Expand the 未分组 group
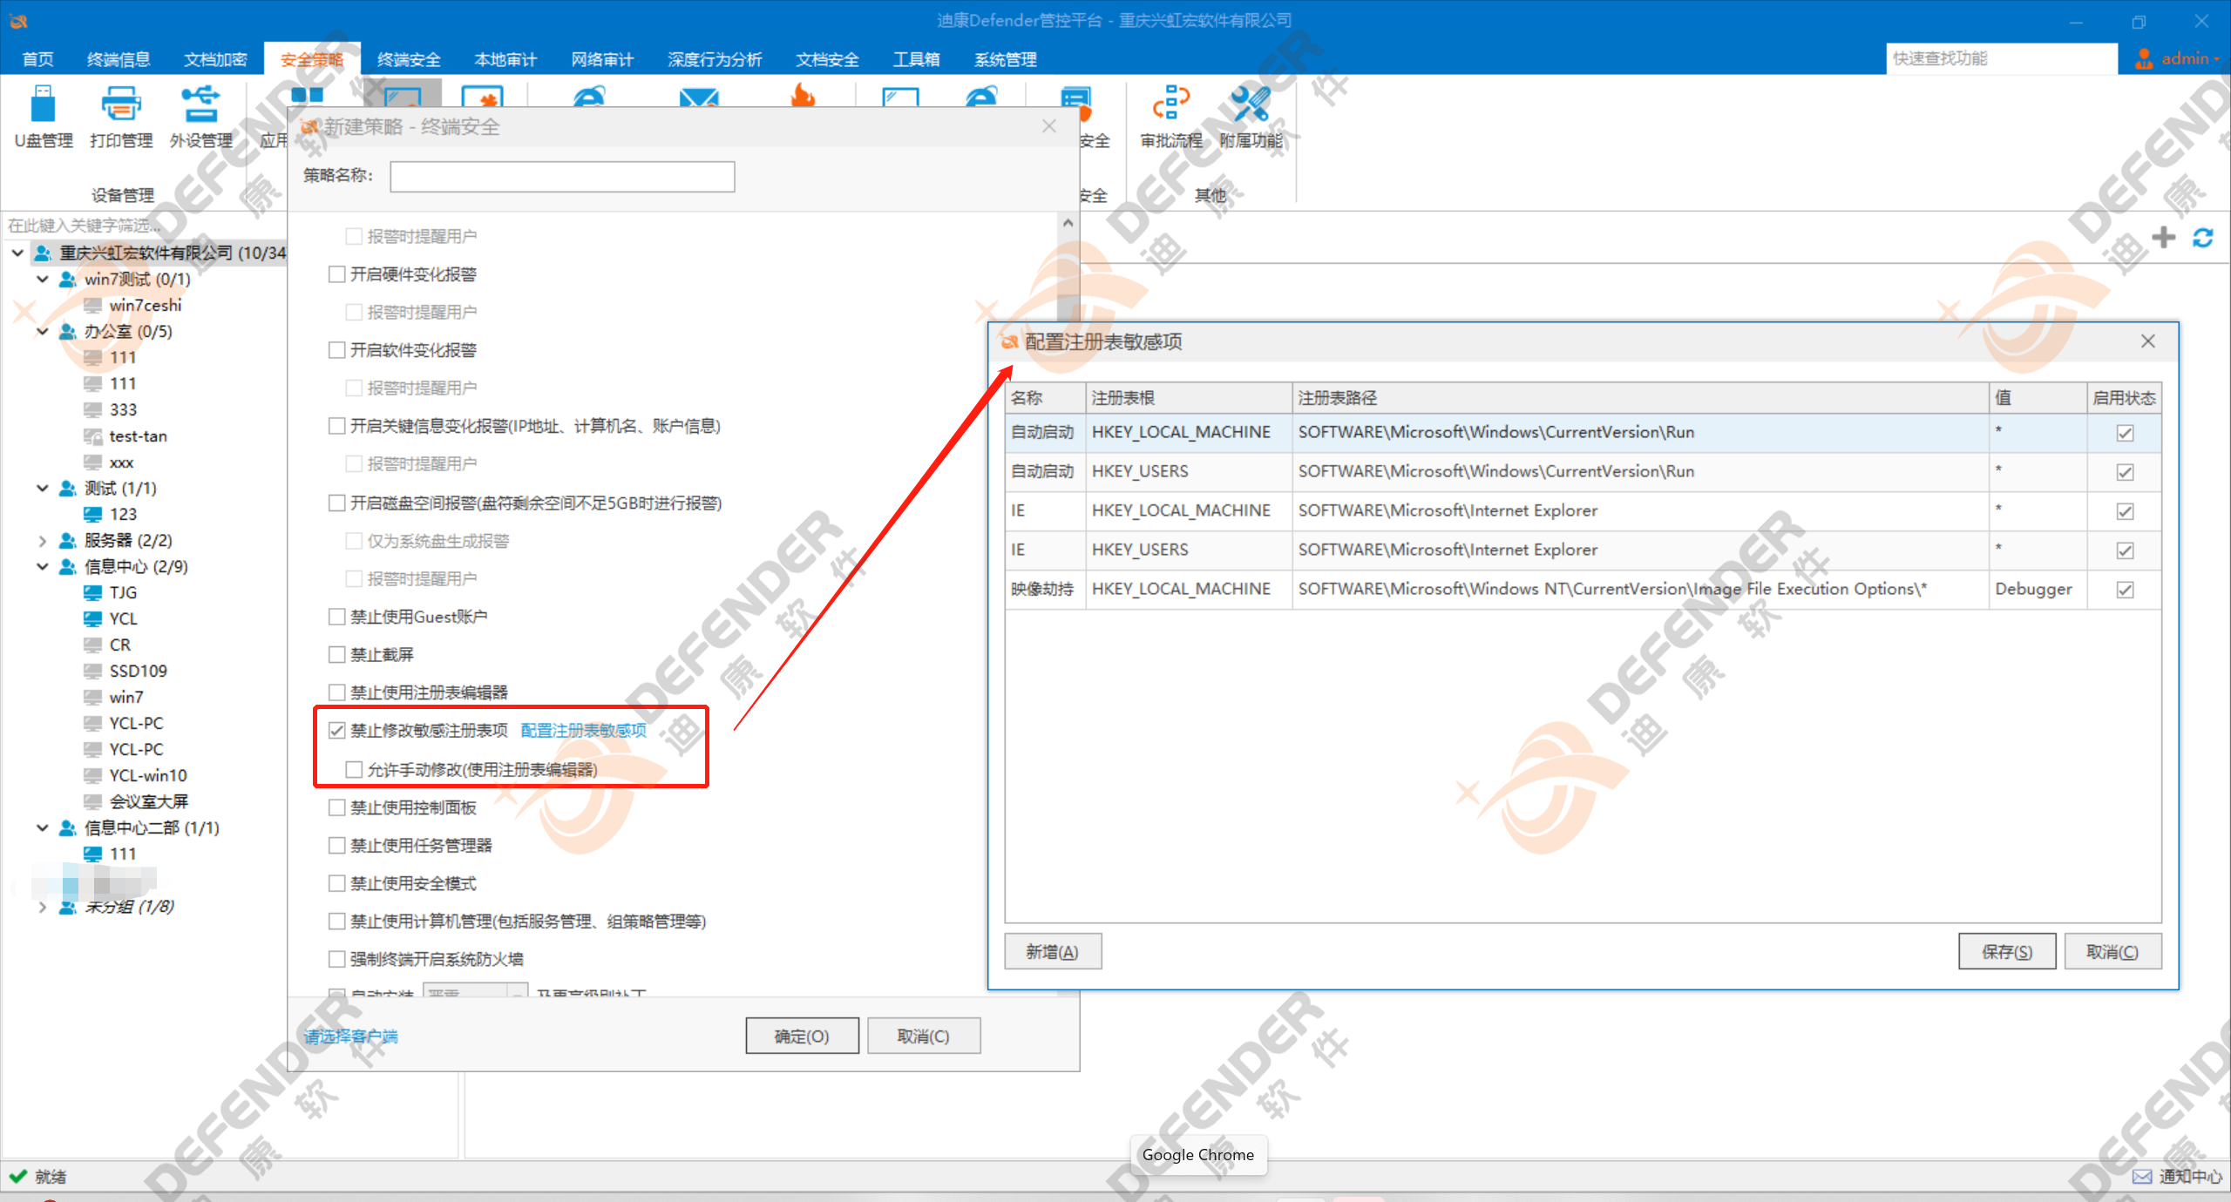Image resolution: width=2231 pixels, height=1202 pixels. coord(42,907)
